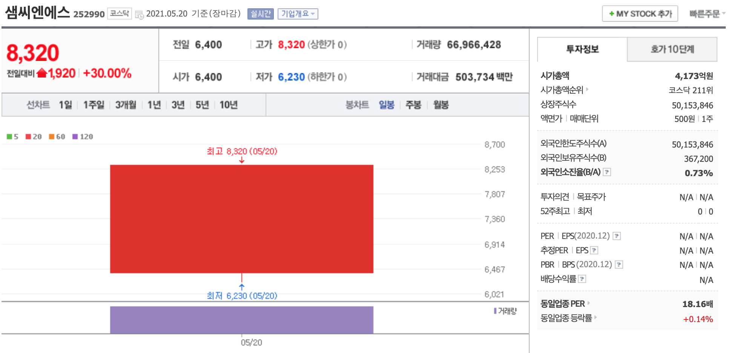Click the 상장주식수 value 50,153,846
Screen dimensions: 731x353
click(693, 105)
